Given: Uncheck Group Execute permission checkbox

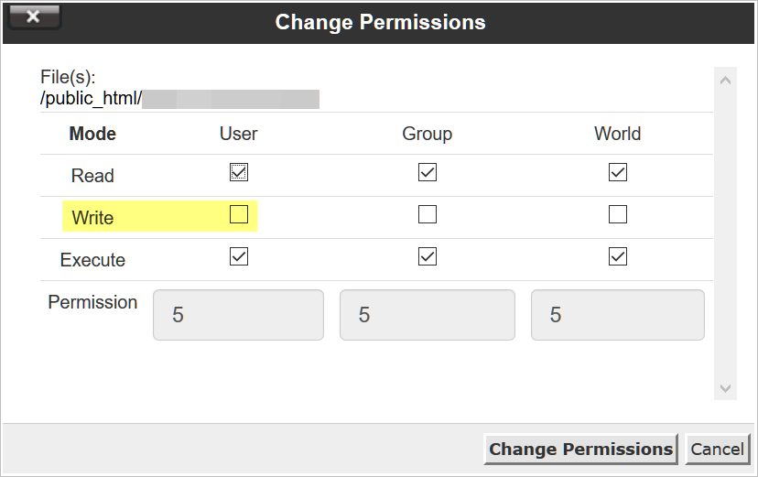Looking at the screenshot, I should 428,257.
